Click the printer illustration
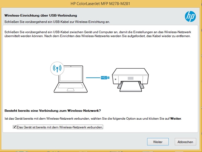The image size is (202, 152). [x=130, y=80]
